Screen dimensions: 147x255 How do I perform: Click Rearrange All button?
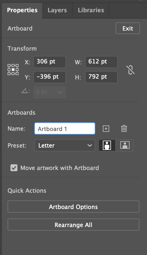pos(73,225)
